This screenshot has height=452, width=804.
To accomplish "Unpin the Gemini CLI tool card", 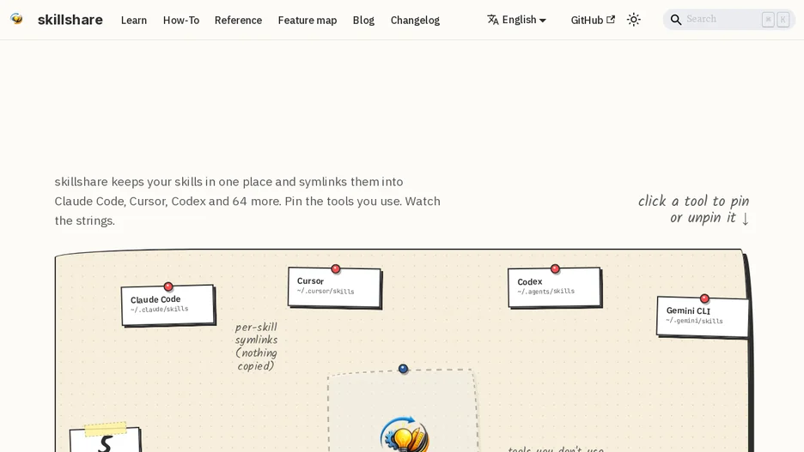I will pos(703,316).
